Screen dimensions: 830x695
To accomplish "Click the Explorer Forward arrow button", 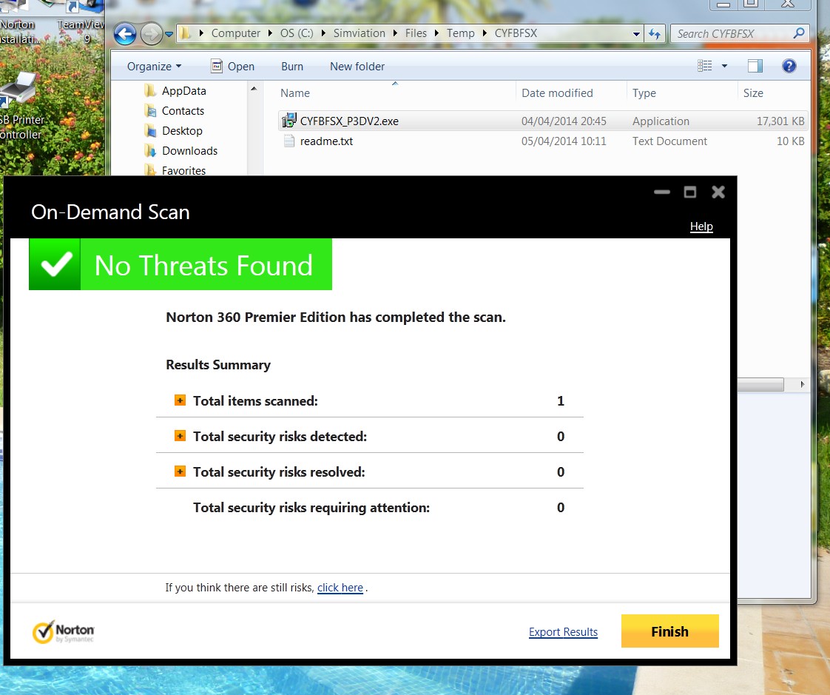I will point(152,34).
